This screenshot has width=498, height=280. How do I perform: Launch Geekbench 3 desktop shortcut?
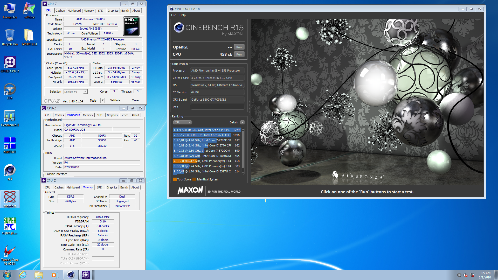point(10,118)
